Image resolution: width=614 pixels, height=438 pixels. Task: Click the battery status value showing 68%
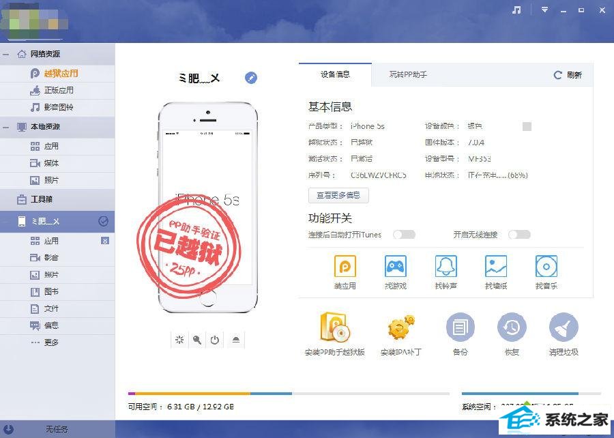click(498, 175)
